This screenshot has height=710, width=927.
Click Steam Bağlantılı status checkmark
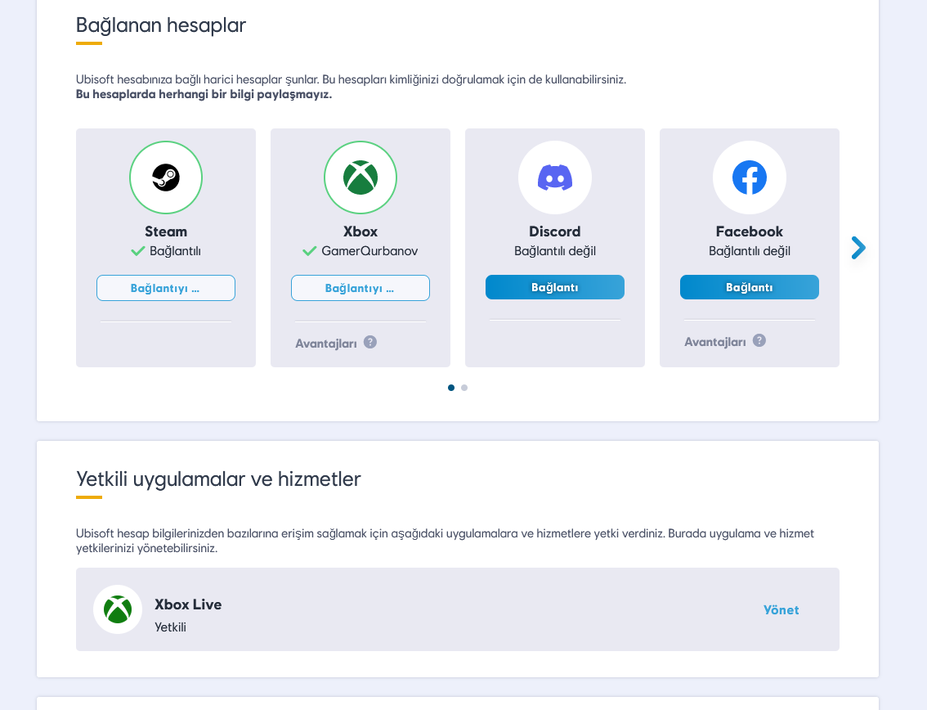pos(138,251)
